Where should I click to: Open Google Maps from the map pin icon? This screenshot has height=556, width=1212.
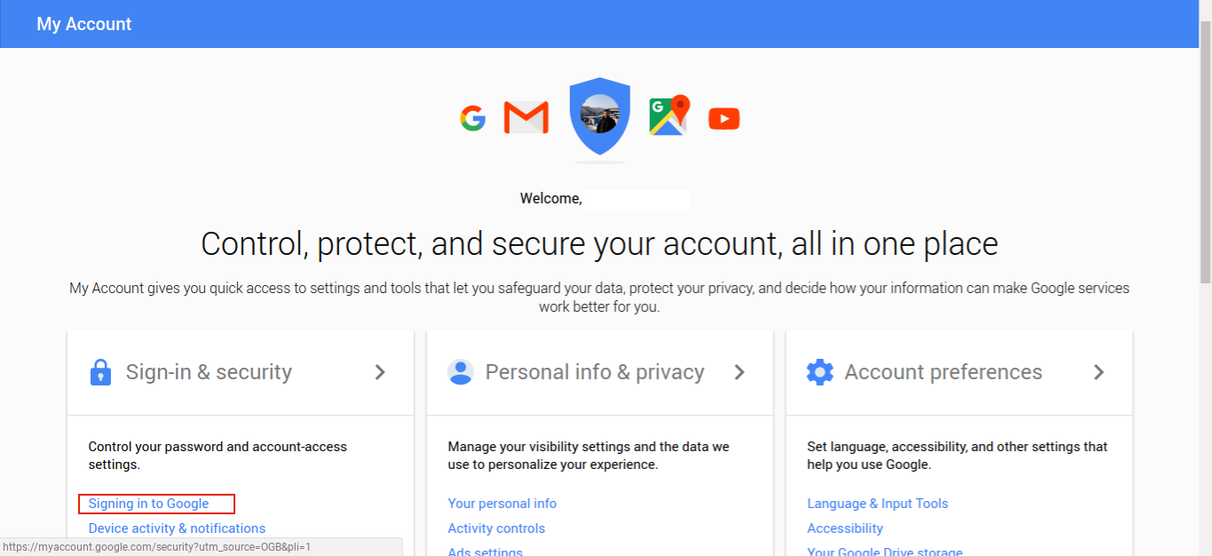(x=667, y=115)
